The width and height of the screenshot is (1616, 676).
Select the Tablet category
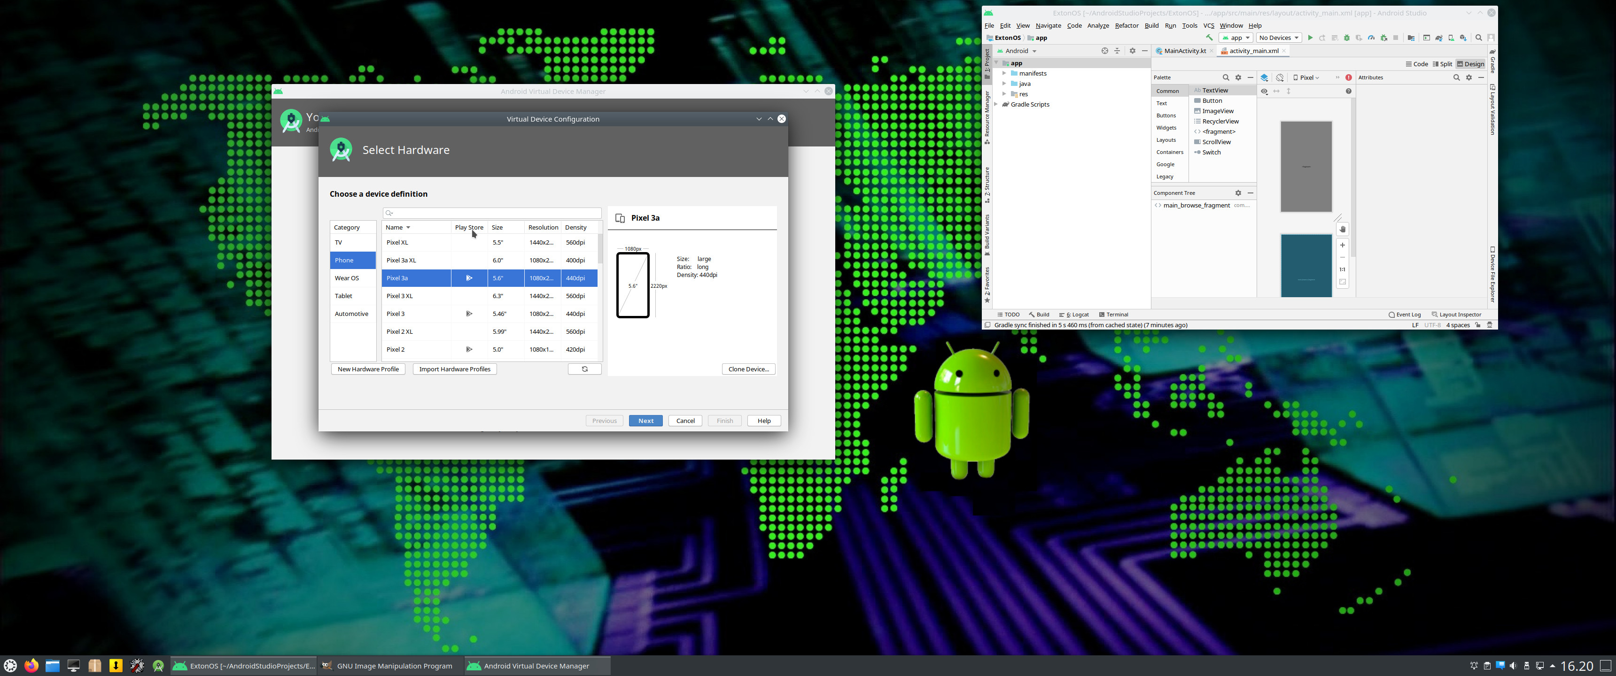[352, 296]
